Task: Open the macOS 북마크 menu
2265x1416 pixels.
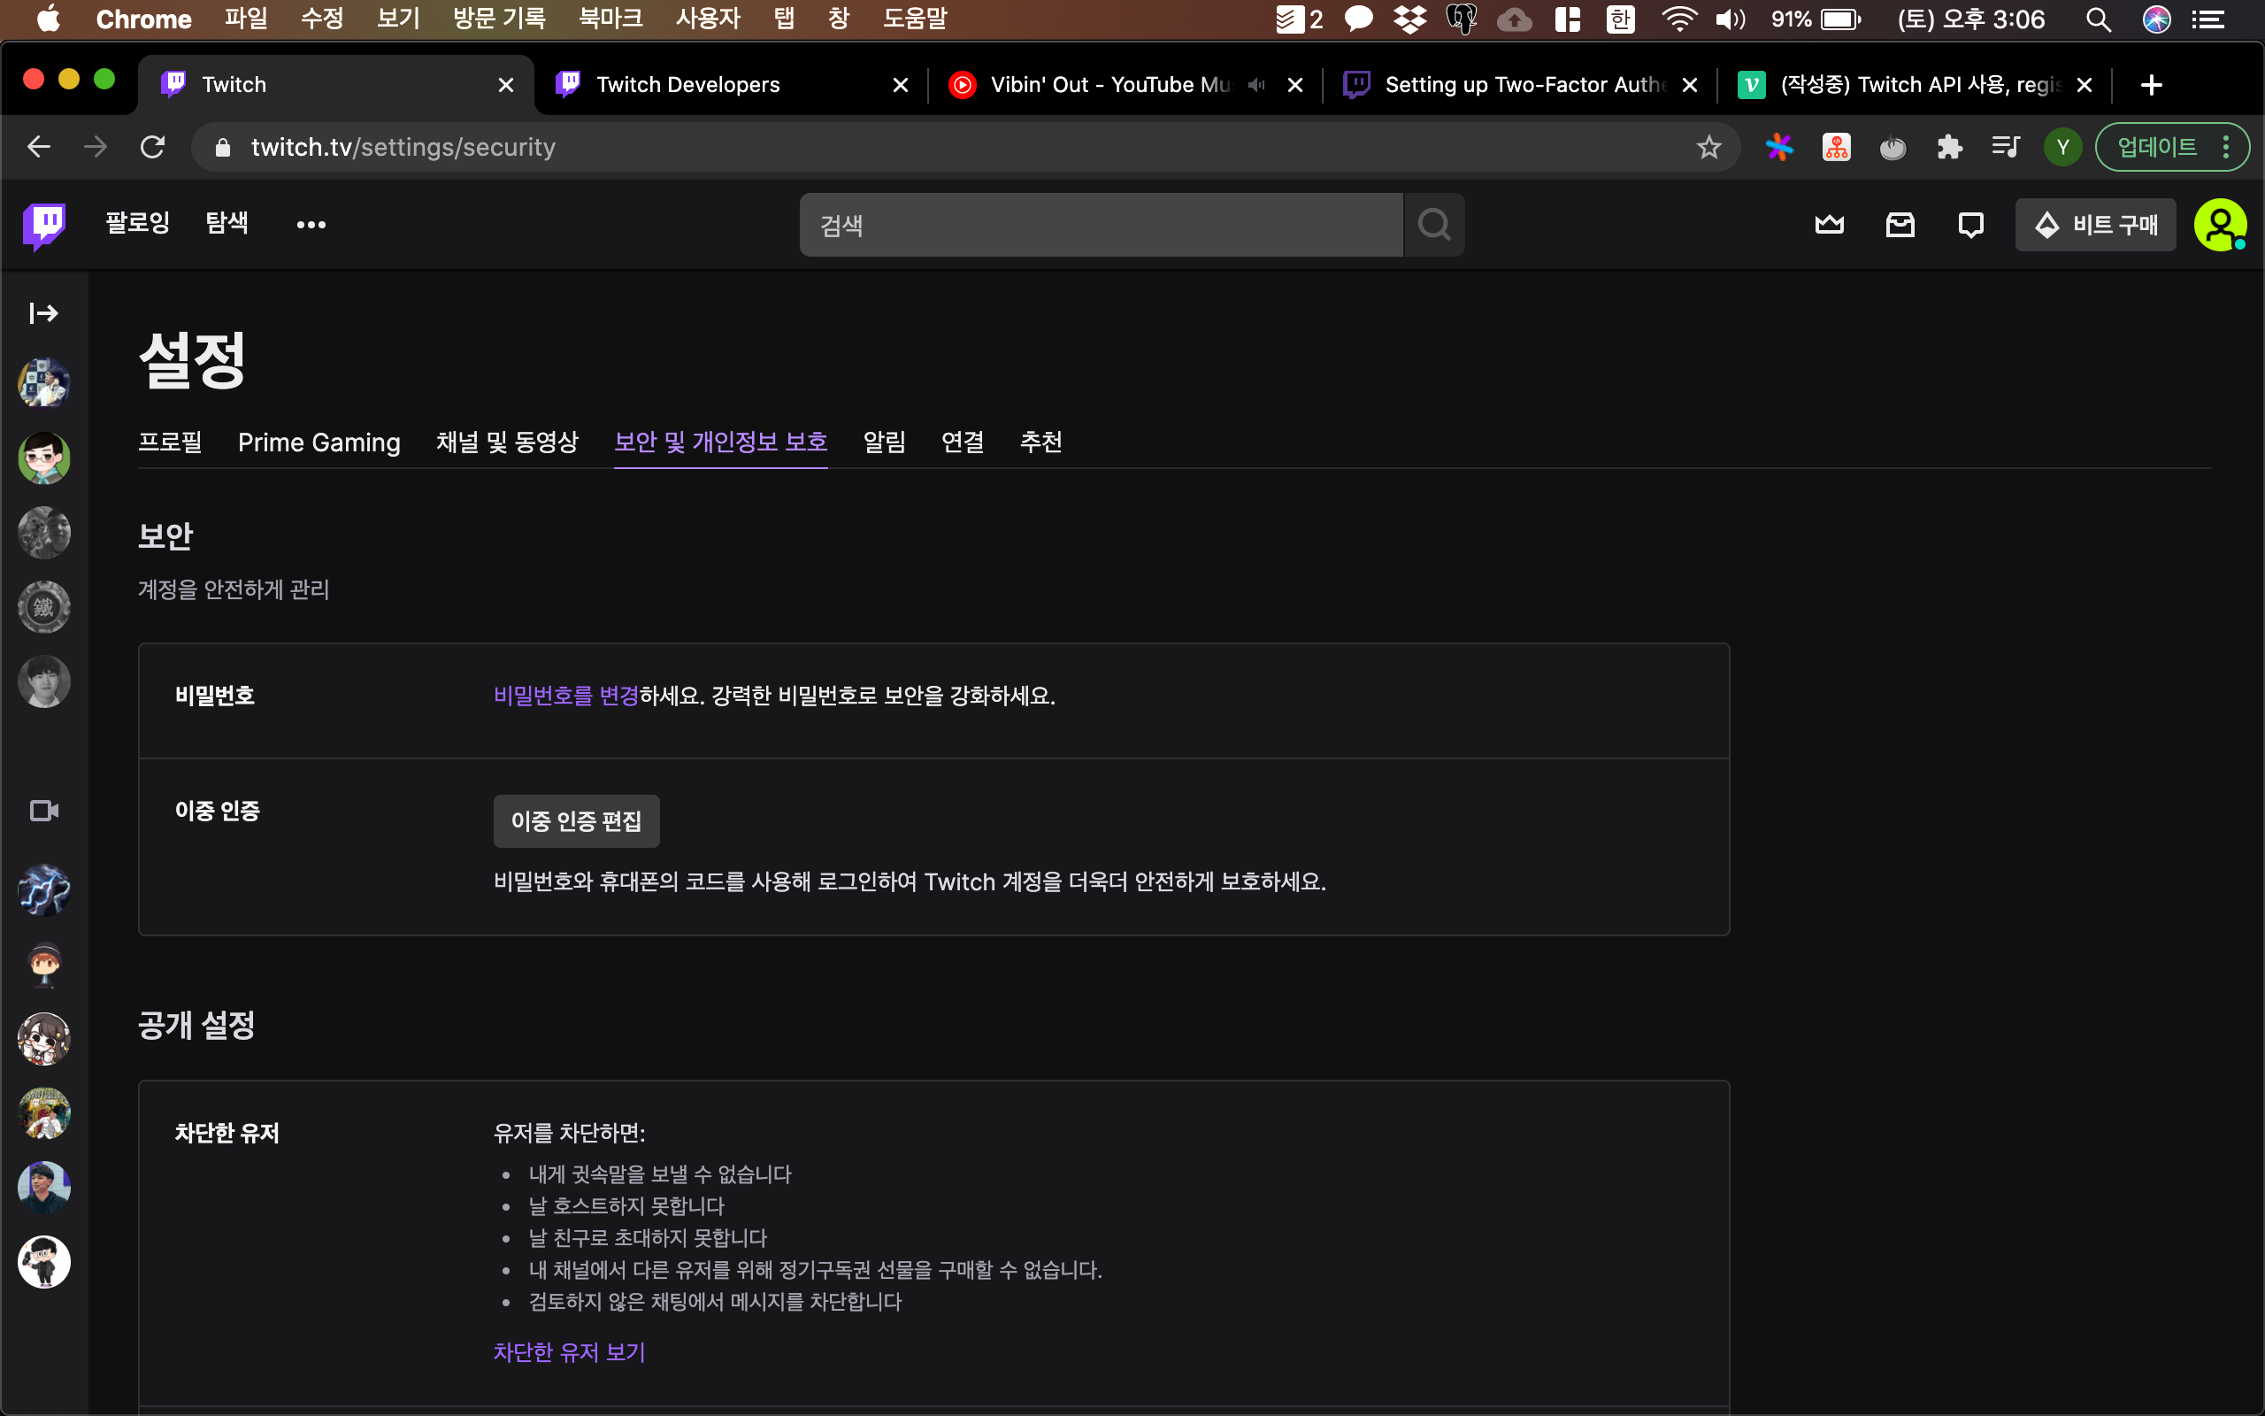Action: 610,19
